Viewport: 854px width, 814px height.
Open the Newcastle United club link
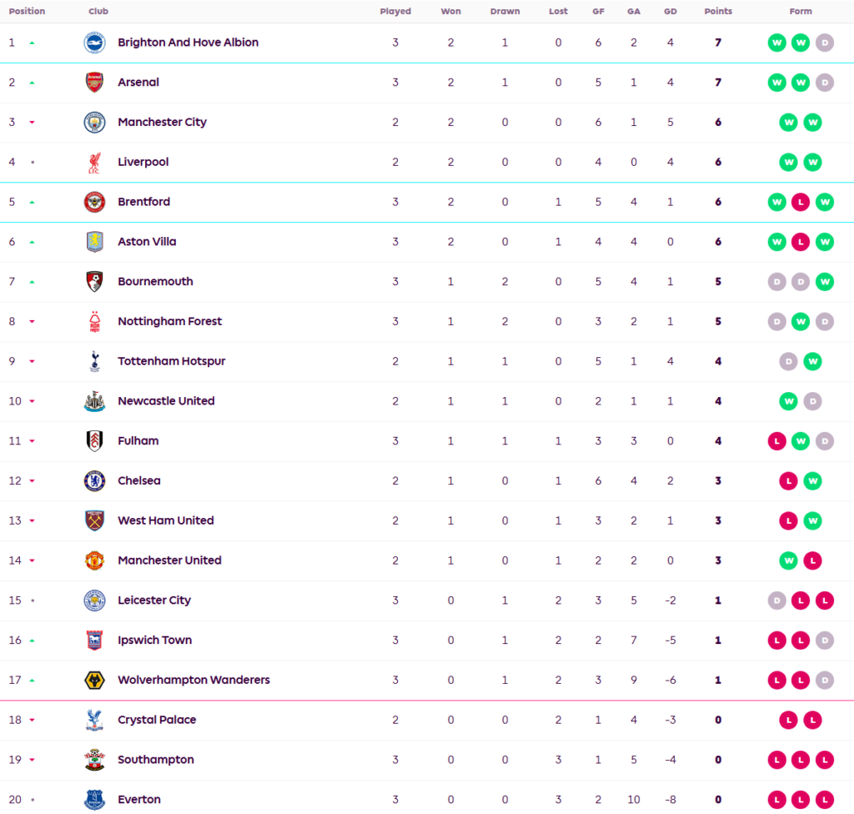[x=166, y=401]
